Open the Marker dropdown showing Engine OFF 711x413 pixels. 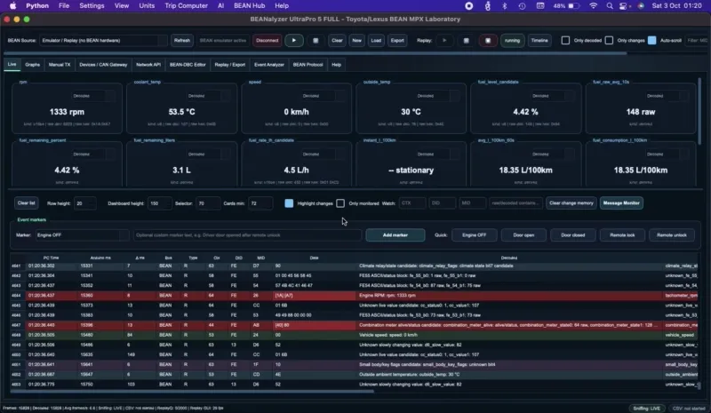coord(82,234)
